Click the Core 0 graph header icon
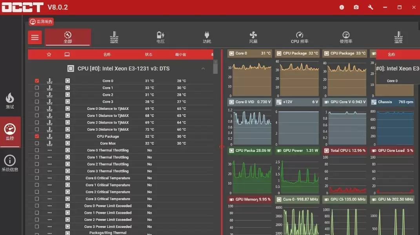This screenshot has width=420, height=235. tap(231, 53)
